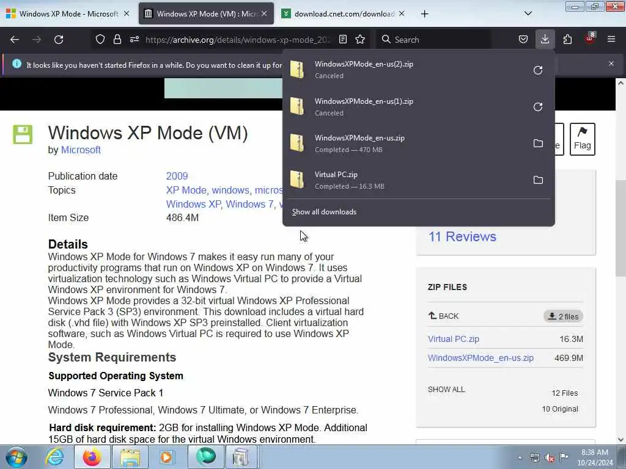Open the Pocket save icon

point(523,39)
